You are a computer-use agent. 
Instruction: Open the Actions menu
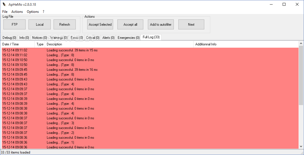click(x=17, y=12)
